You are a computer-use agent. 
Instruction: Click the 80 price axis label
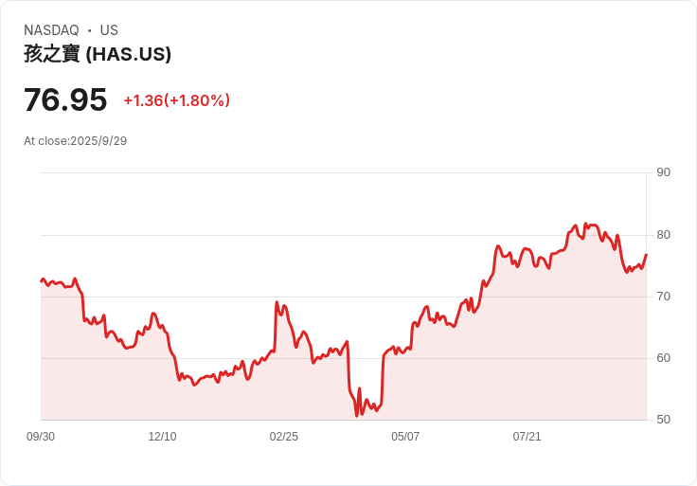click(663, 235)
